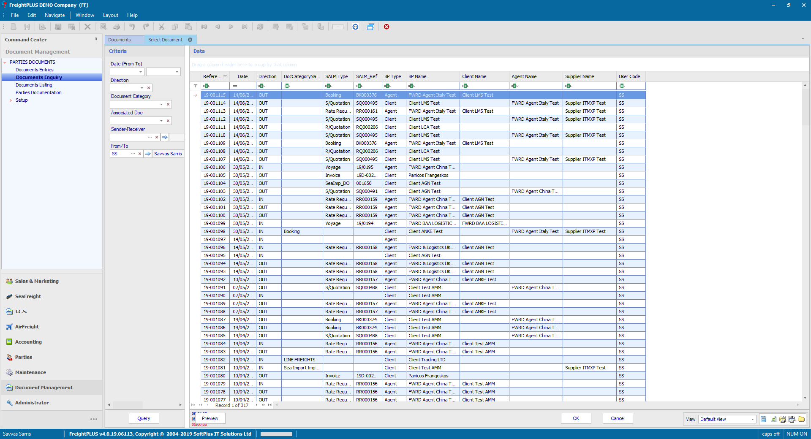
Task: Undo the last action via toolbar icon
Action: point(132,27)
